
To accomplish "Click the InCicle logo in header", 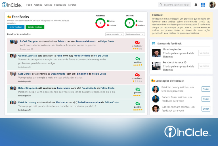I will click(x=12, y=5).
